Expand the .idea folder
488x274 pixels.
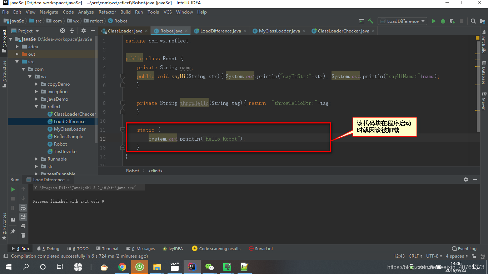click(x=17, y=47)
